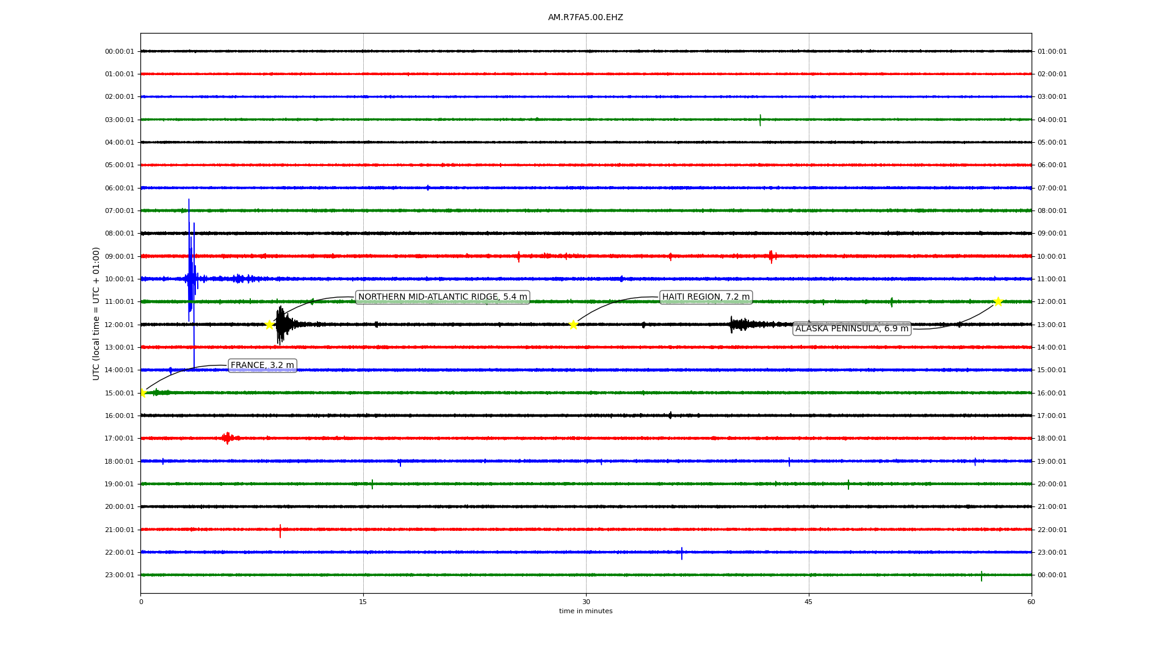Click the red waveform burst on the 17:00:01 trace
This screenshot has width=1172, height=659.
(228, 438)
